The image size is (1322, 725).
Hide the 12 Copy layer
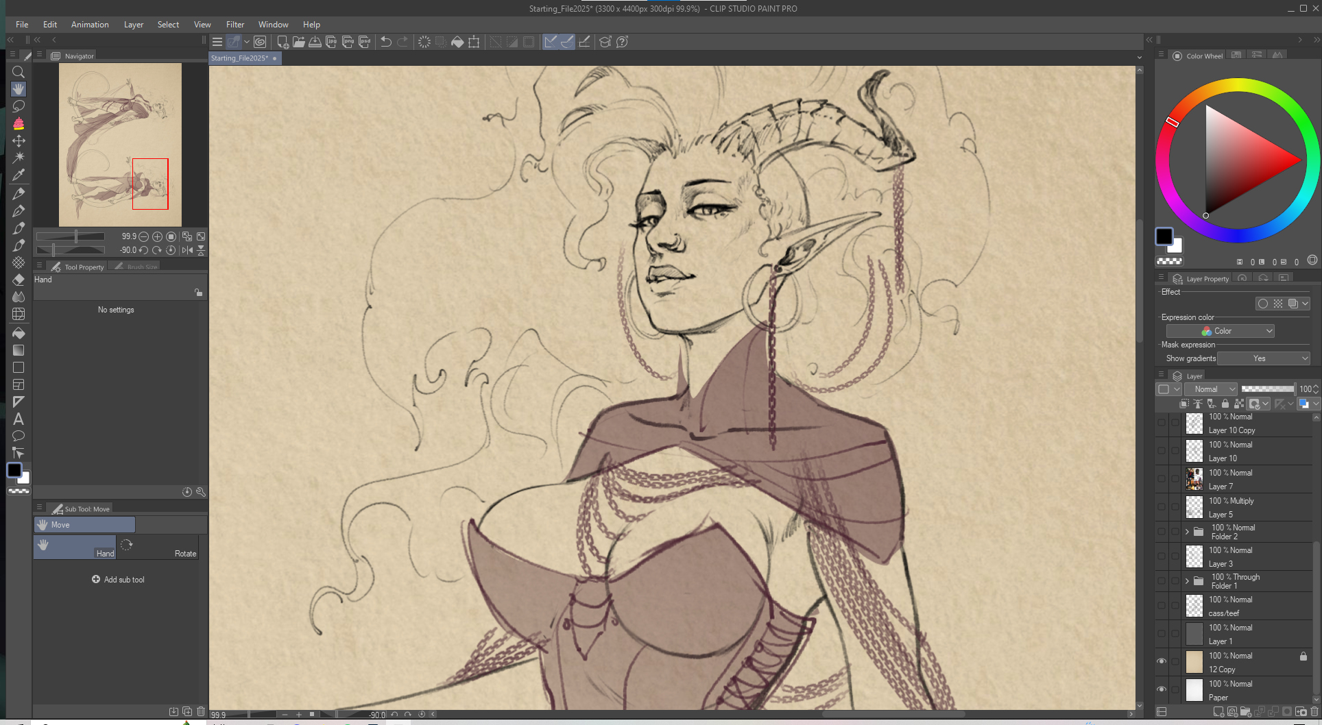[1162, 661]
